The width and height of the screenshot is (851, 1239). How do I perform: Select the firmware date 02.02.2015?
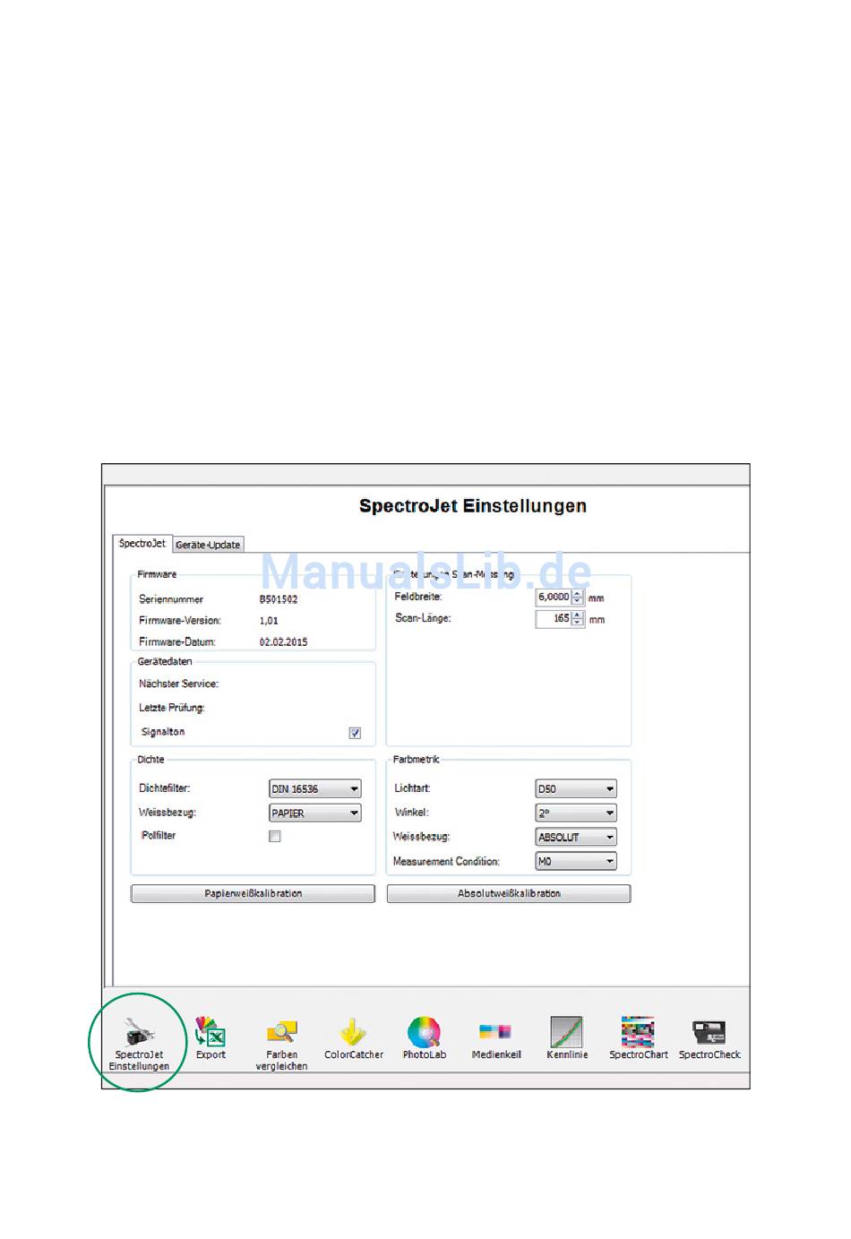tap(283, 642)
